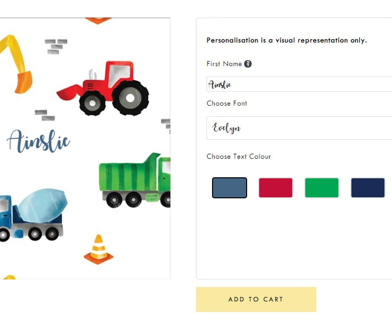Image resolution: width=392 pixels, height=323 pixels.
Task: Select the steel blue text colour swatch
Action: tap(230, 188)
